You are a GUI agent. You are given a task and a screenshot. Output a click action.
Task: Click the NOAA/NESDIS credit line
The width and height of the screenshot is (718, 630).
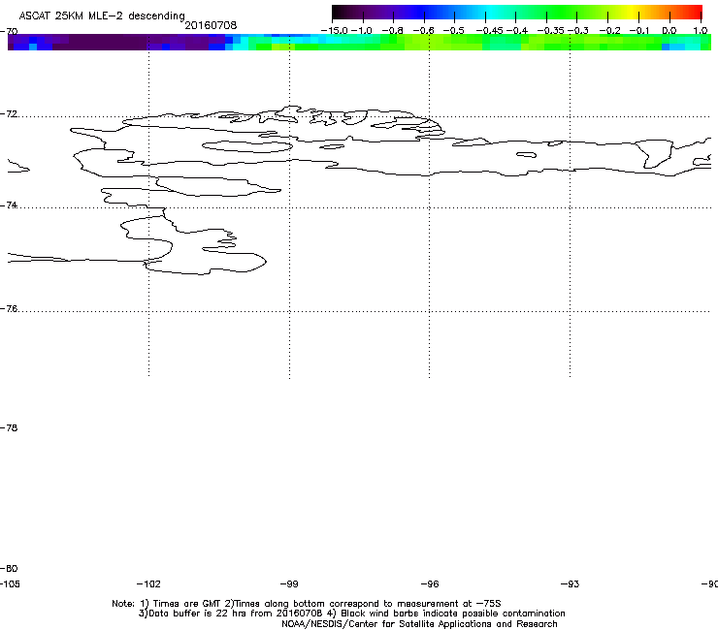coord(419,624)
